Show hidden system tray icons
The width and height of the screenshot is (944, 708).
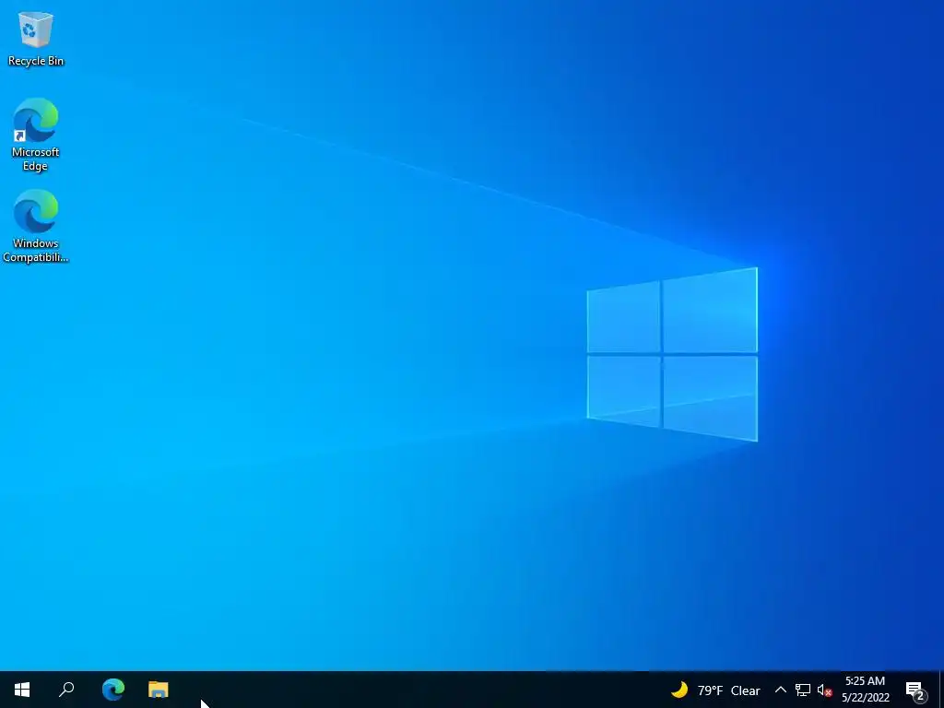(780, 690)
